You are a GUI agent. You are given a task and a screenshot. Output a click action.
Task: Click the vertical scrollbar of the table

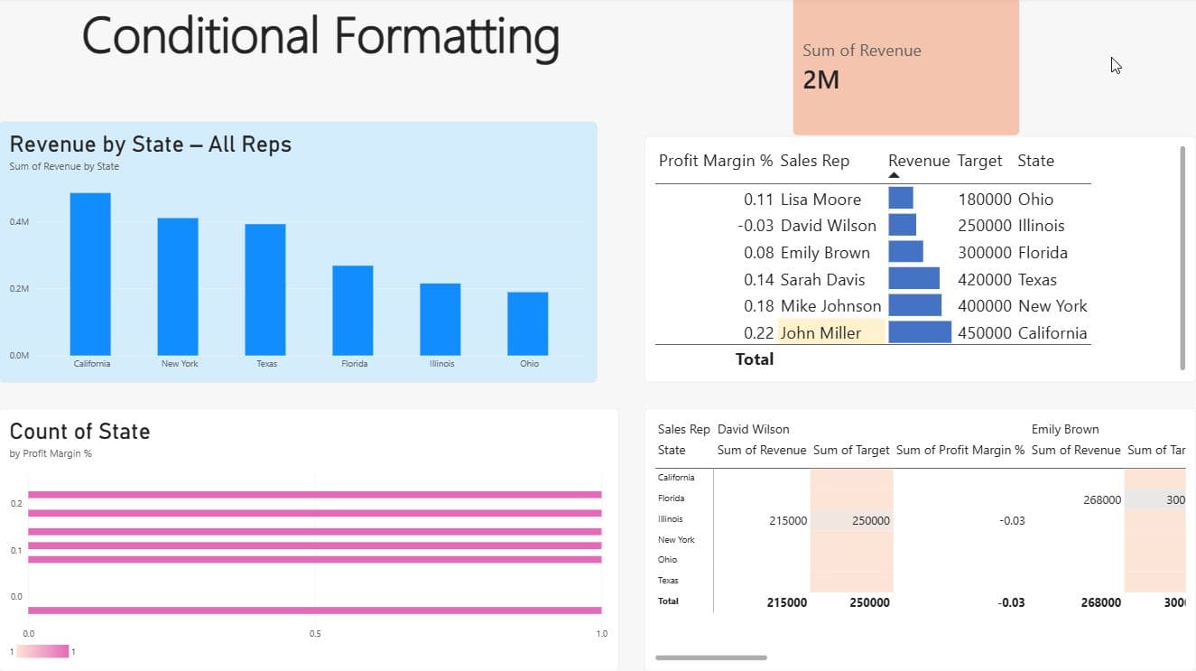tap(1182, 257)
